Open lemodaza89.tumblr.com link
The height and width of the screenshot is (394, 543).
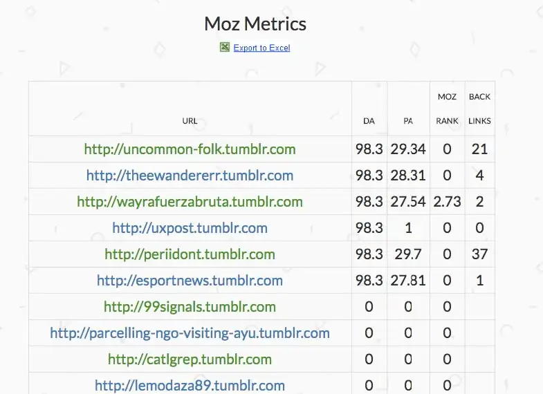190,385
